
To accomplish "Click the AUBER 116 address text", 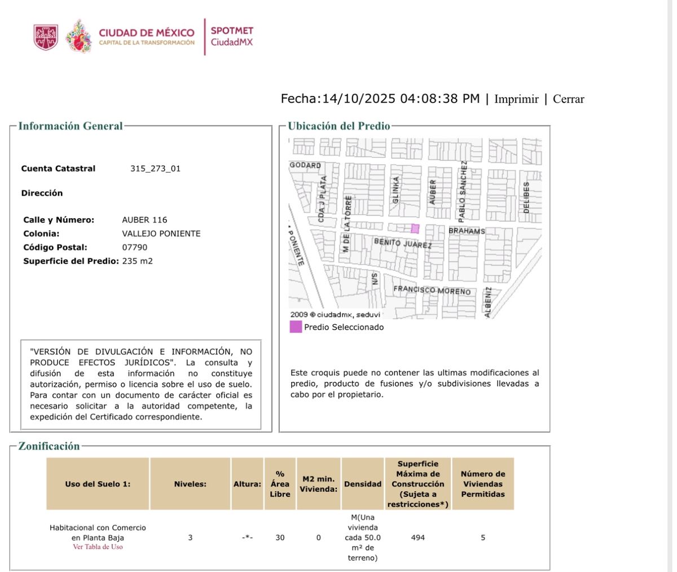I will (x=144, y=220).
